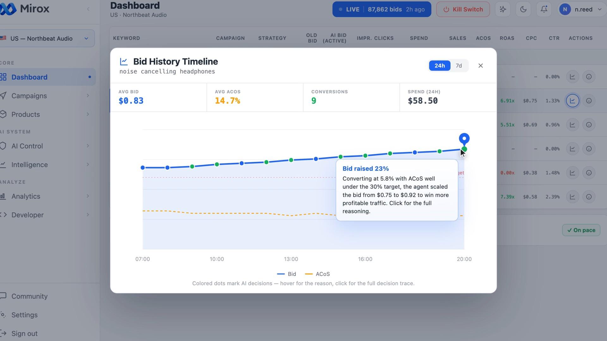
Task: Open info icon in 5.51x ROAS row
Action: click(x=589, y=125)
